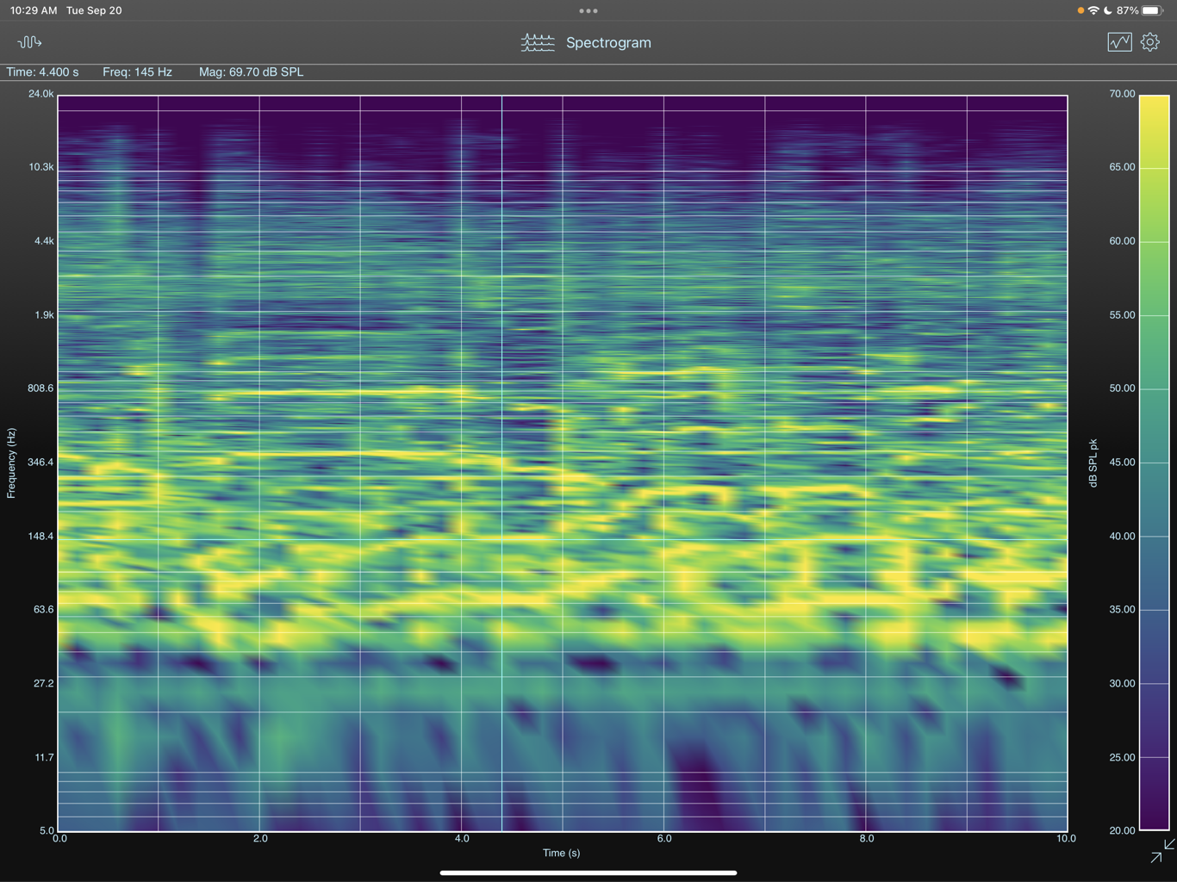Open the chart view icon
This screenshot has width=1177, height=882.
click(1119, 42)
